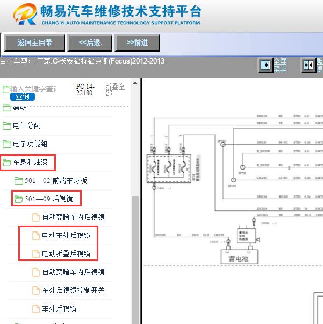Screen dimensions: 323x324
Task: Click the open folder icon for 车身和油漆
Action: pyautogui.click(x=7, y=163)
